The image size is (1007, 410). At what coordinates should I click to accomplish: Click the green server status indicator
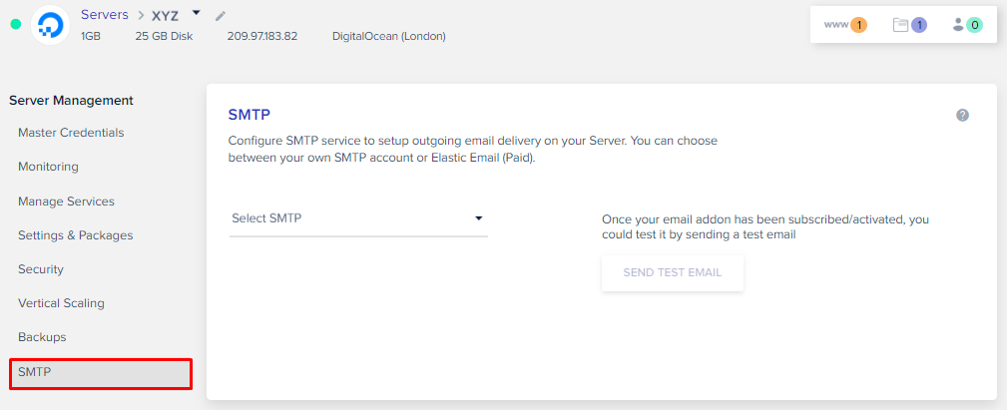coord(15,24)
